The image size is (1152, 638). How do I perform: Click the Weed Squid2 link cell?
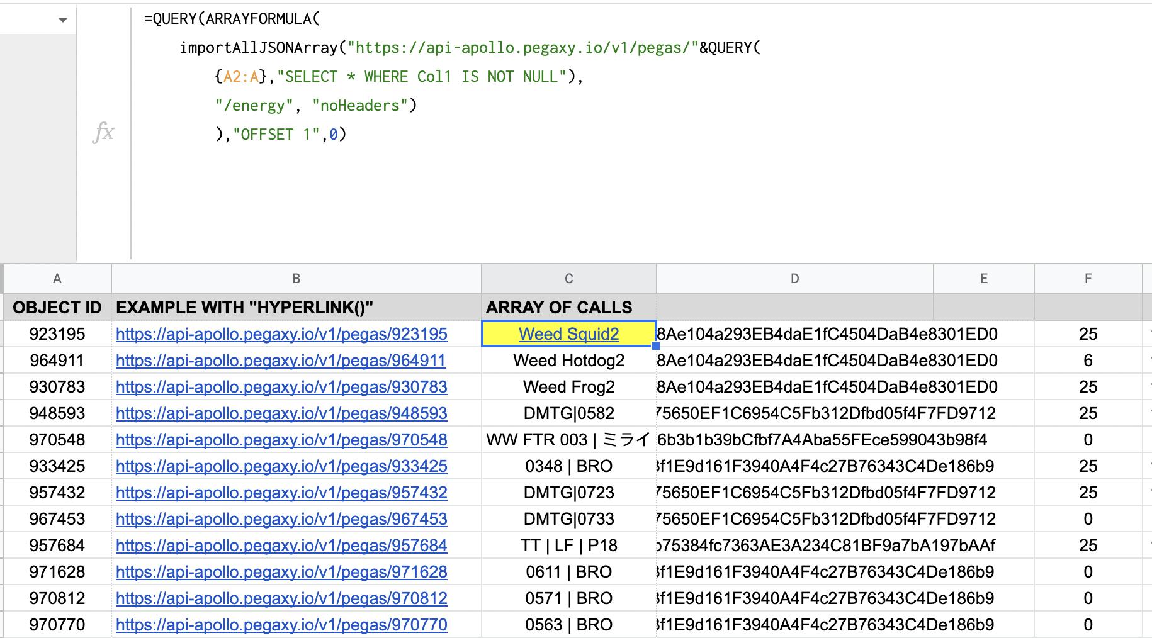tap(569, 334)
